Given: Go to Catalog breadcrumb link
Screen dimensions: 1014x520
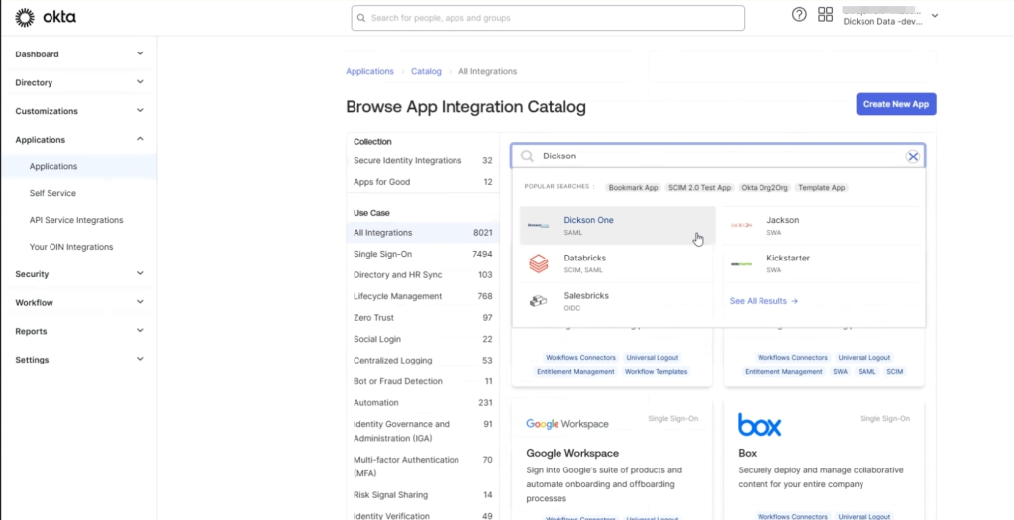Looking at the screenshot, I should point(426,71).
